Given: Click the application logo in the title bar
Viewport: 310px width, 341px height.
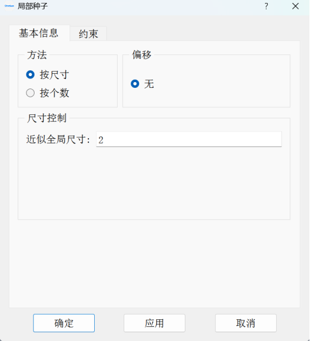Looking at the screenshot, I should click(9, 6).
